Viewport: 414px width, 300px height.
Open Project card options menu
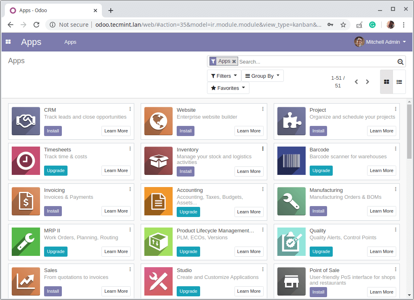click(395, 109)
